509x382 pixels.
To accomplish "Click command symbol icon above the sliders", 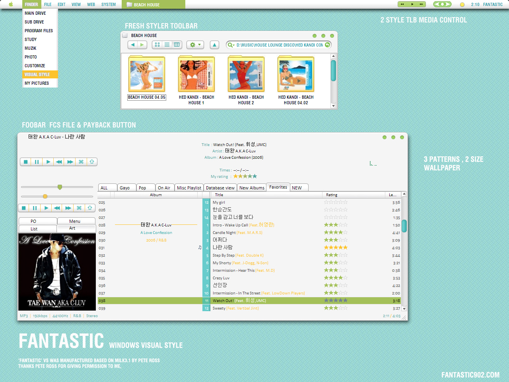I will point(81,162).
